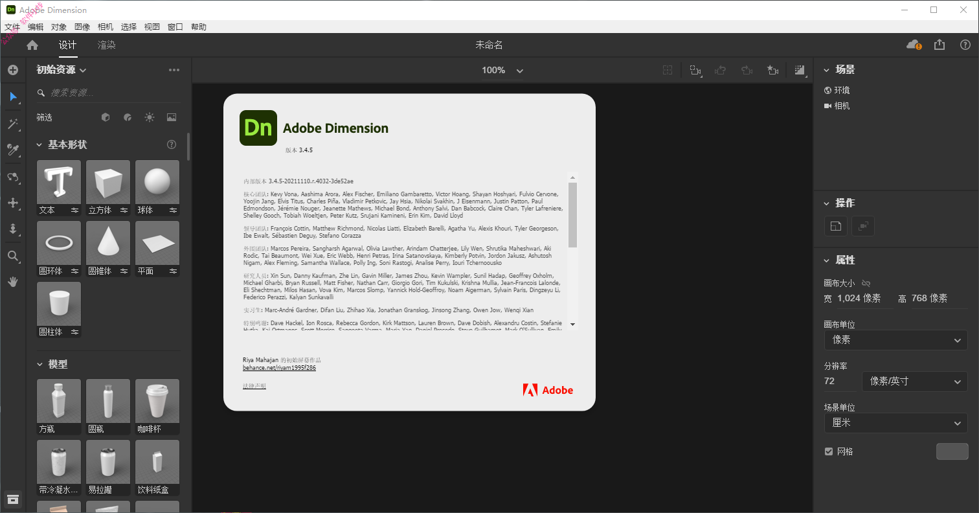Open behance.net/riyam1995f286 link

click(279, 368)
